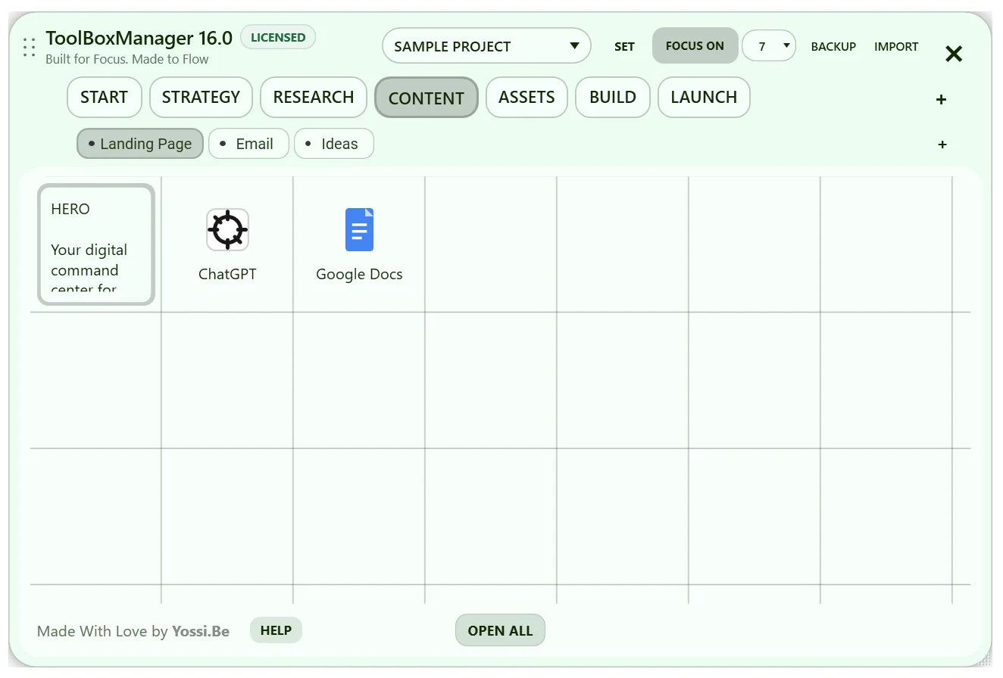Open the Email sub-tab

248,144
